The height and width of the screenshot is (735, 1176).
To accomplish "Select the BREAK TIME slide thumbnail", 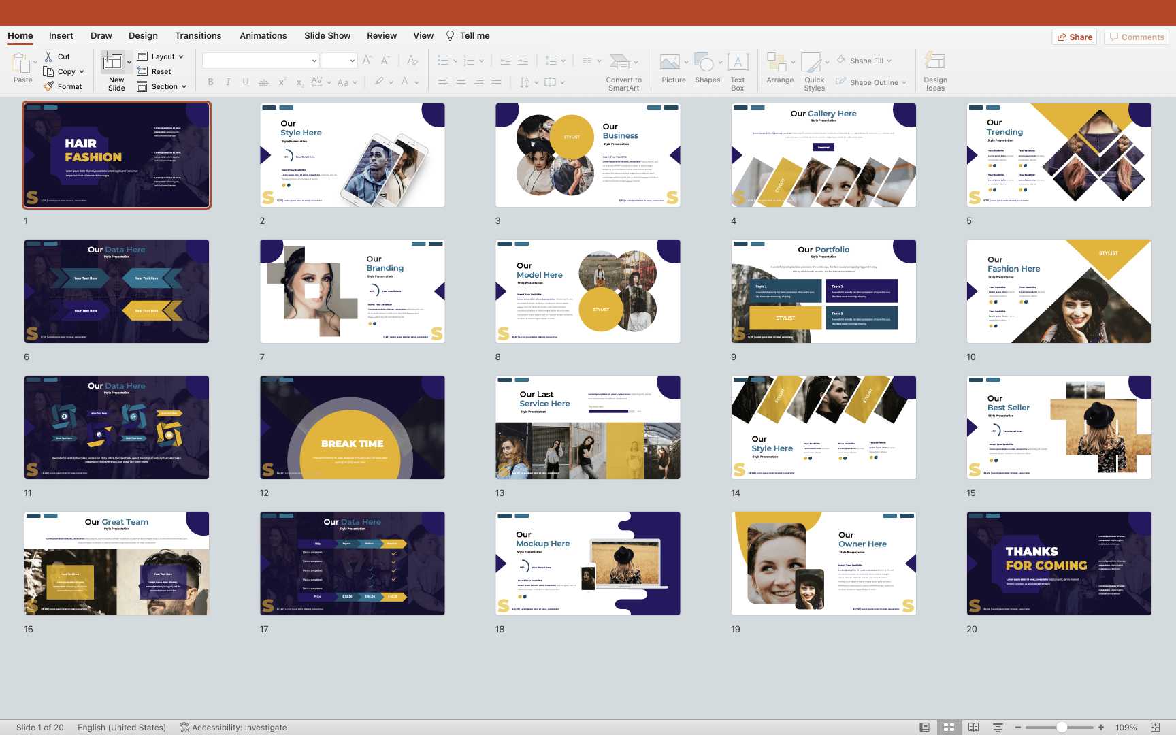I will (x=352, y=427).
